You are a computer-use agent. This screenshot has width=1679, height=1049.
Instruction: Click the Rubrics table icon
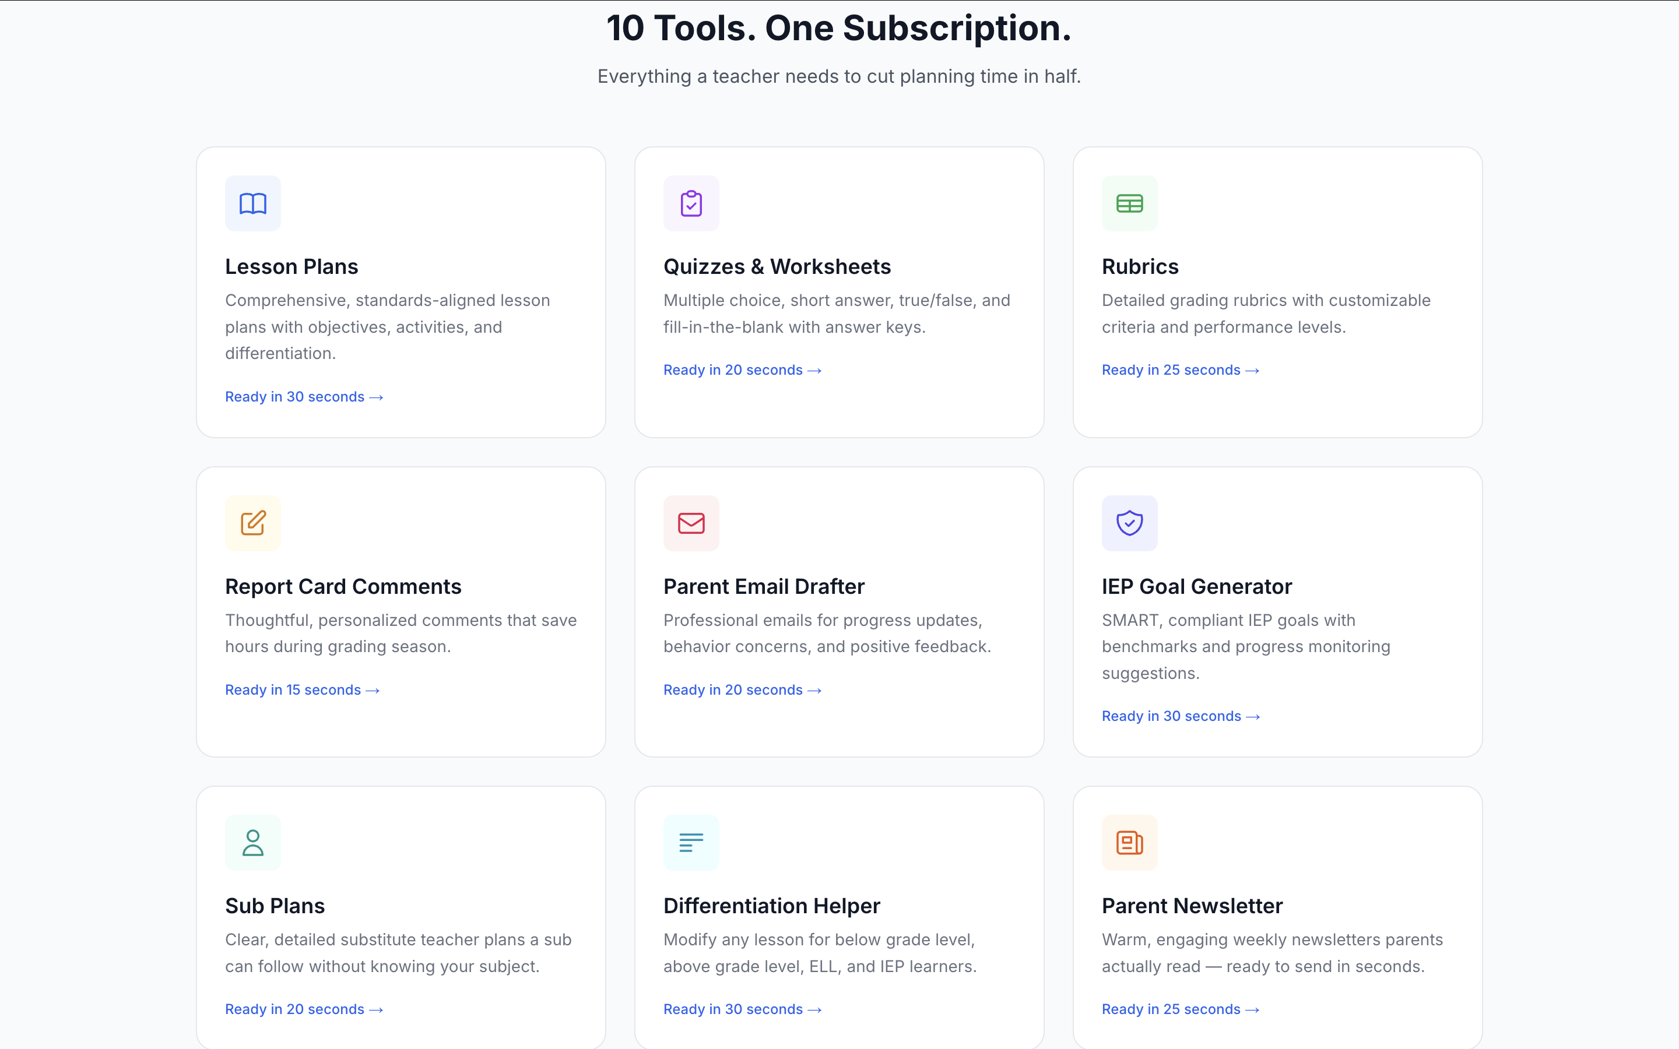[x=1129, y=203]
